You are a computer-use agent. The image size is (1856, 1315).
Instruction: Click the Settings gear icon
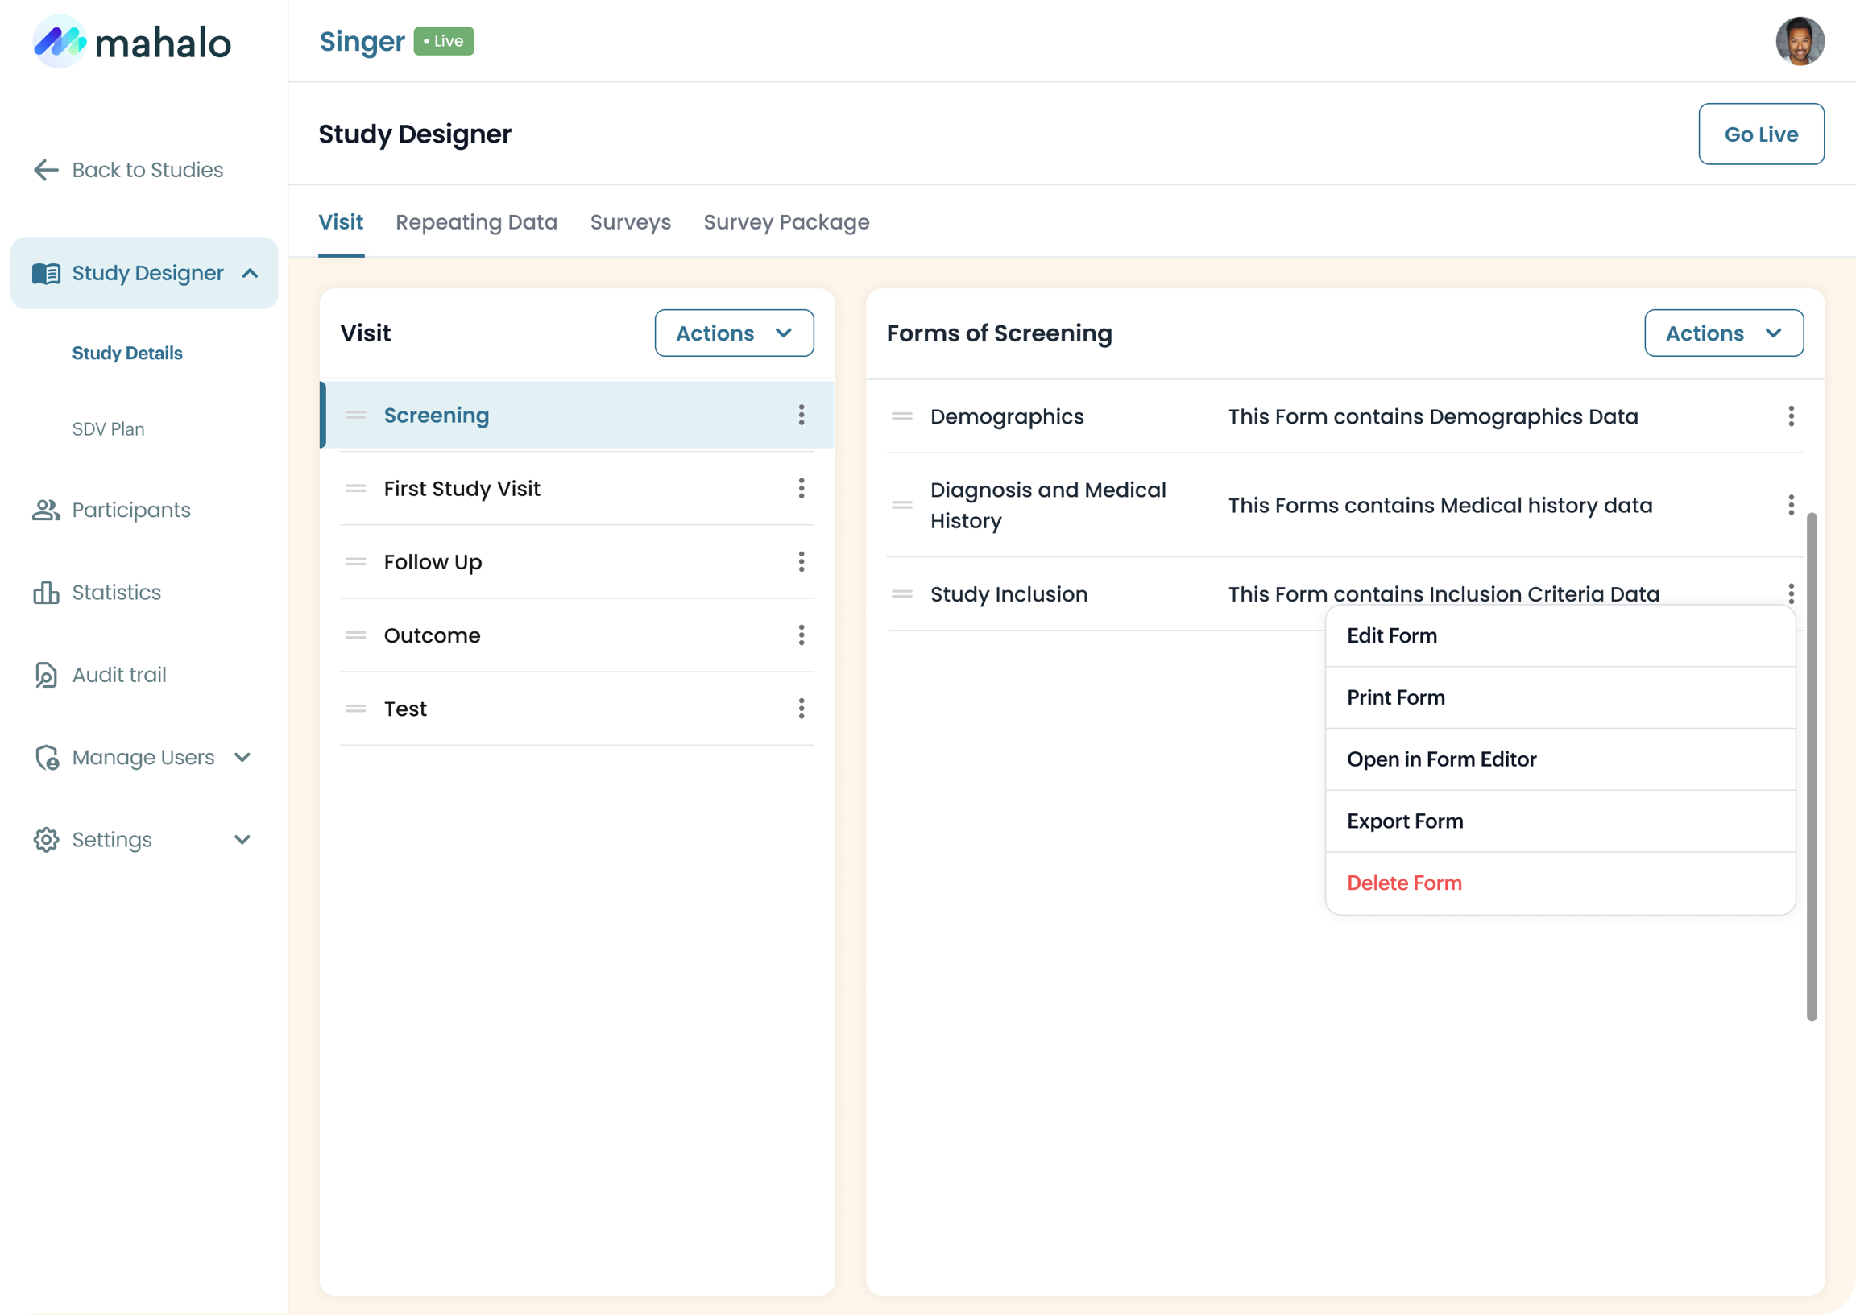tap(46, 840)
